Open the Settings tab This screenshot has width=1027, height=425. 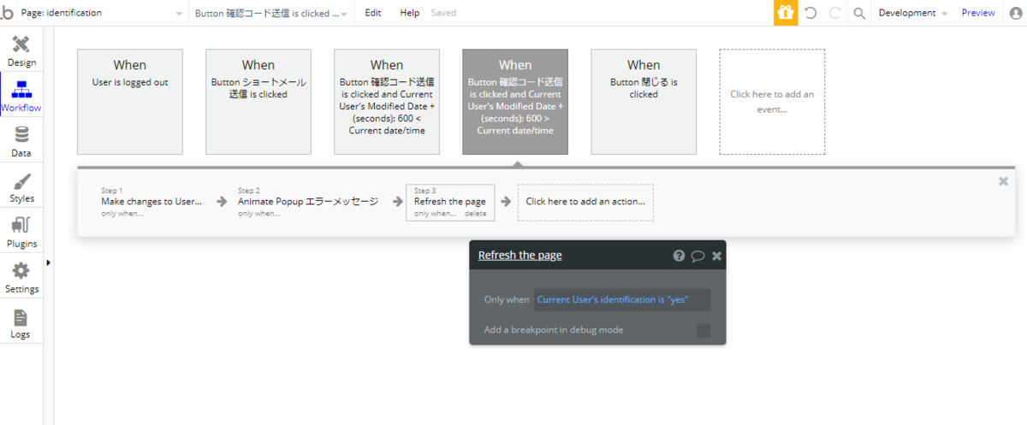tap(21, 277)
